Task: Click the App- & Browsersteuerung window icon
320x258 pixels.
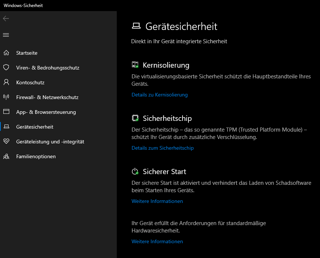Action: [x=6, y=112]
